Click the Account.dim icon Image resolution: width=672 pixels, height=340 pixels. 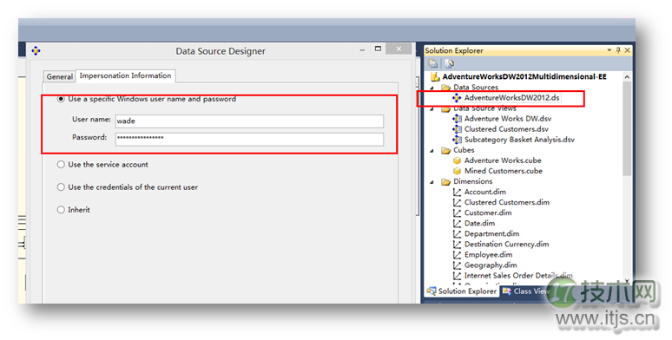(x=457, y=192)
